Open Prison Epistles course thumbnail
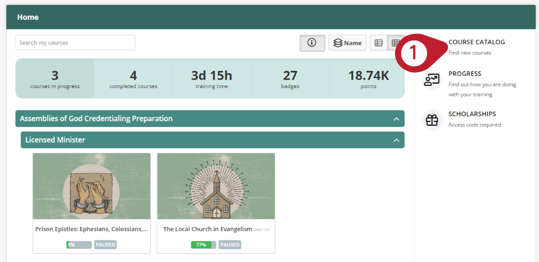The image size is (539, 262). tap(91, 186)
